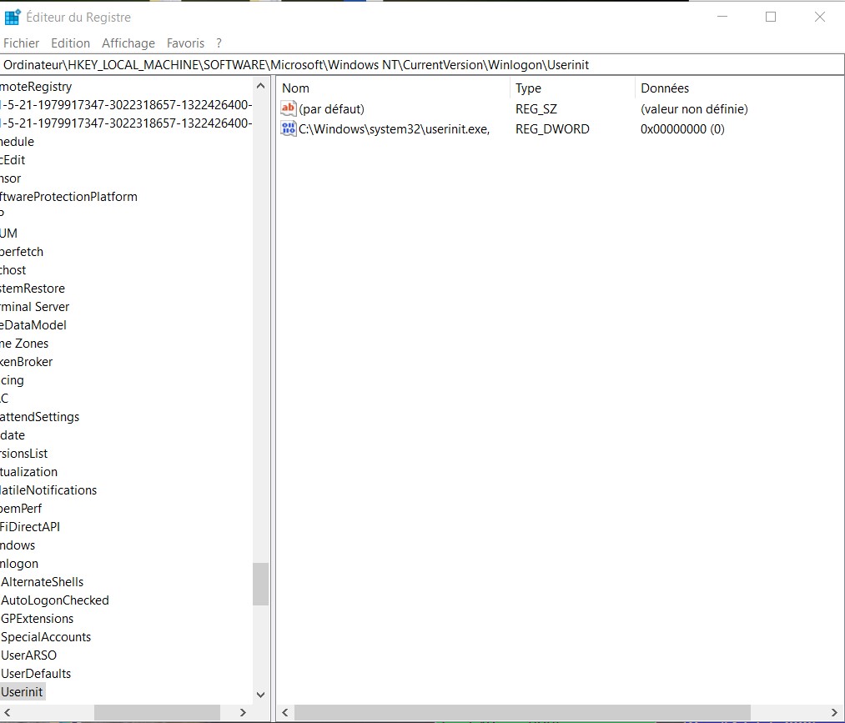The image size is (845, 723).
Task: Click the Registry Editor app icon in title bar
Action: [13, 18]
